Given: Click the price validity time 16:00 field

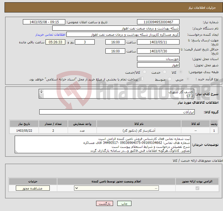Looking at the screenshot, I should 115,51.
